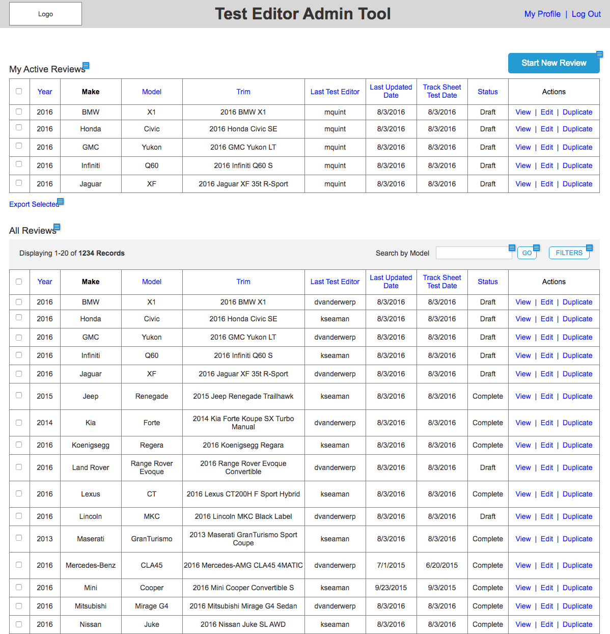Click the Logo placeholder
This screenshot has height=634, width=610.
click(46, 14)
